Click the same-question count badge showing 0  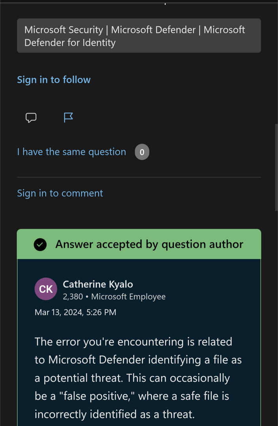(x=142, y=152)
